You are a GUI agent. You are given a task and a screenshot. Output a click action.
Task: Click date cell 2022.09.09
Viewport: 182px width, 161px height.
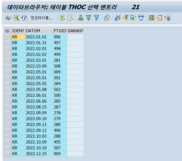point(39,113)
